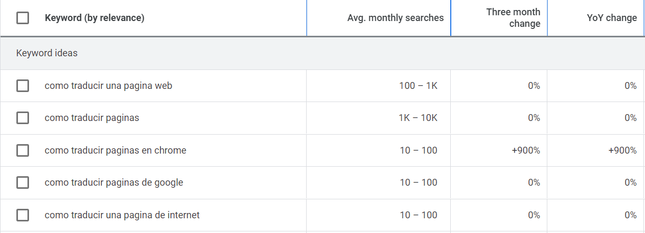The width and height of the screenshot is (645, 233).
Task: Click the '100 – 1K' monthly searches value
Action: click(418, 86)
